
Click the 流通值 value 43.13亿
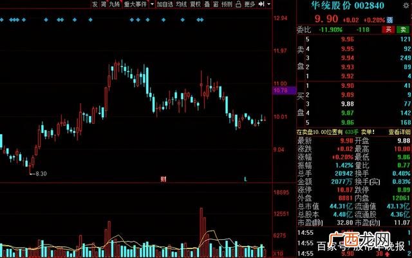tap(398, 206)
